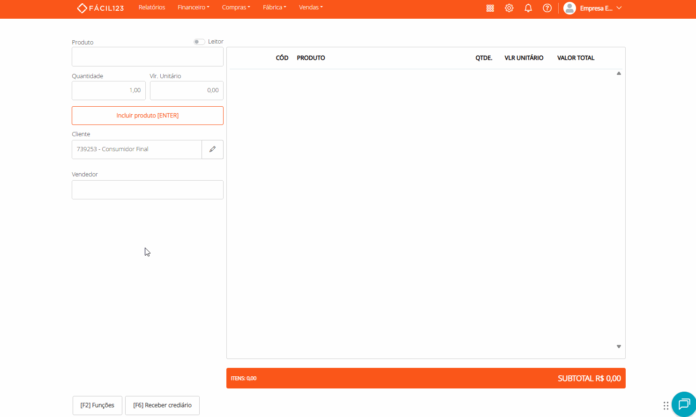
Task: Expand the Empresa account chevron
Action: pos(619,8)
